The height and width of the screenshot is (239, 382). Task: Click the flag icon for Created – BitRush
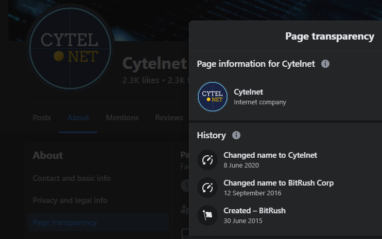207,215
